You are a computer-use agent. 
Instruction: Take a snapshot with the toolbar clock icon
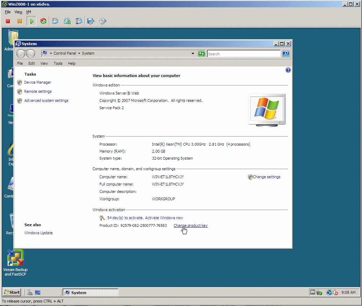pos(55,21)
